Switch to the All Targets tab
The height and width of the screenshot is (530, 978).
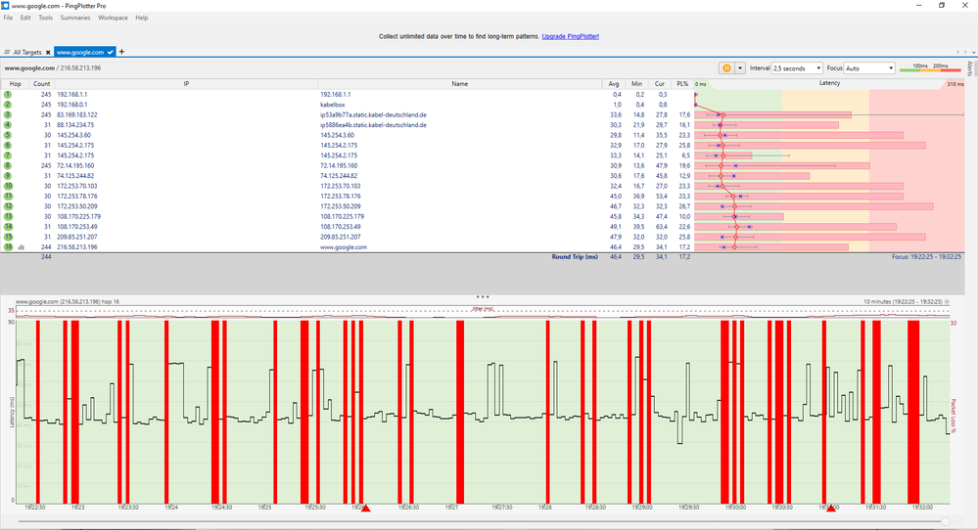26,52
